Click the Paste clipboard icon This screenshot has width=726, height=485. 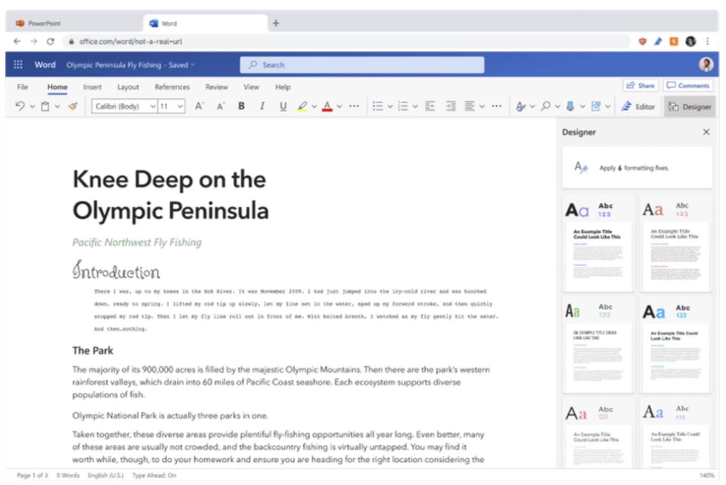(x=46, y=106)
